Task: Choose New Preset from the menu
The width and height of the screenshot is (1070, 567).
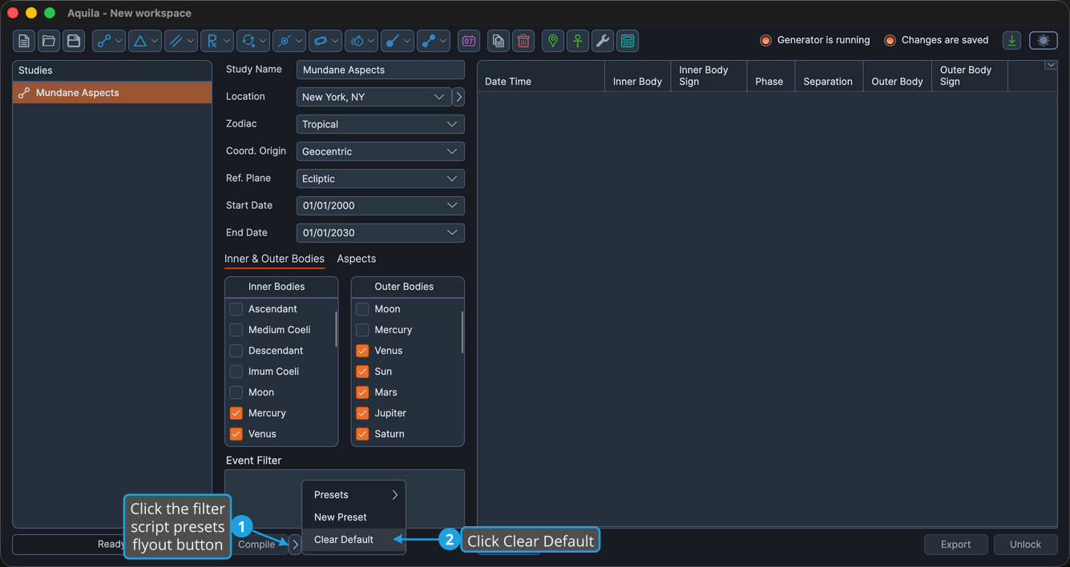Action: [x=353, y=517]
